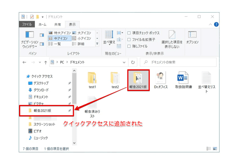Select the 並べ替えリスト file
Viewport: 240px width, 164px height.
(207, 82)
